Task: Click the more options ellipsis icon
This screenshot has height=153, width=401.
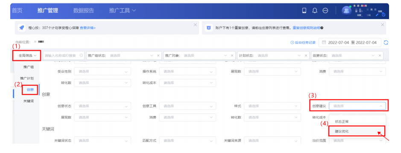Action: pos(325,11)
